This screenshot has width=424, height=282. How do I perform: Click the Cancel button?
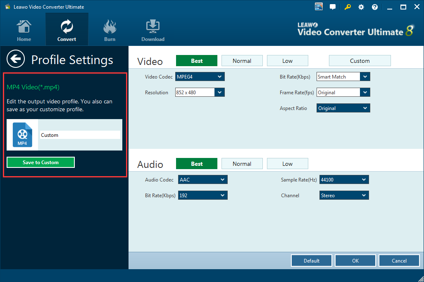coord(399,260)
